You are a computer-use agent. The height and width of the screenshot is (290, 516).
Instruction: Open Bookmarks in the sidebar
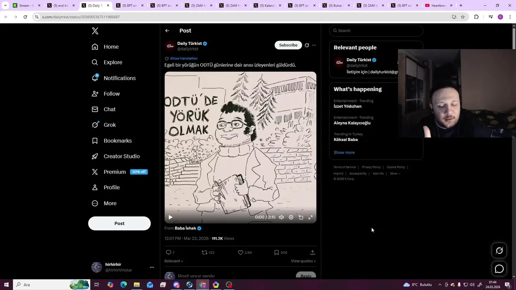112,141
